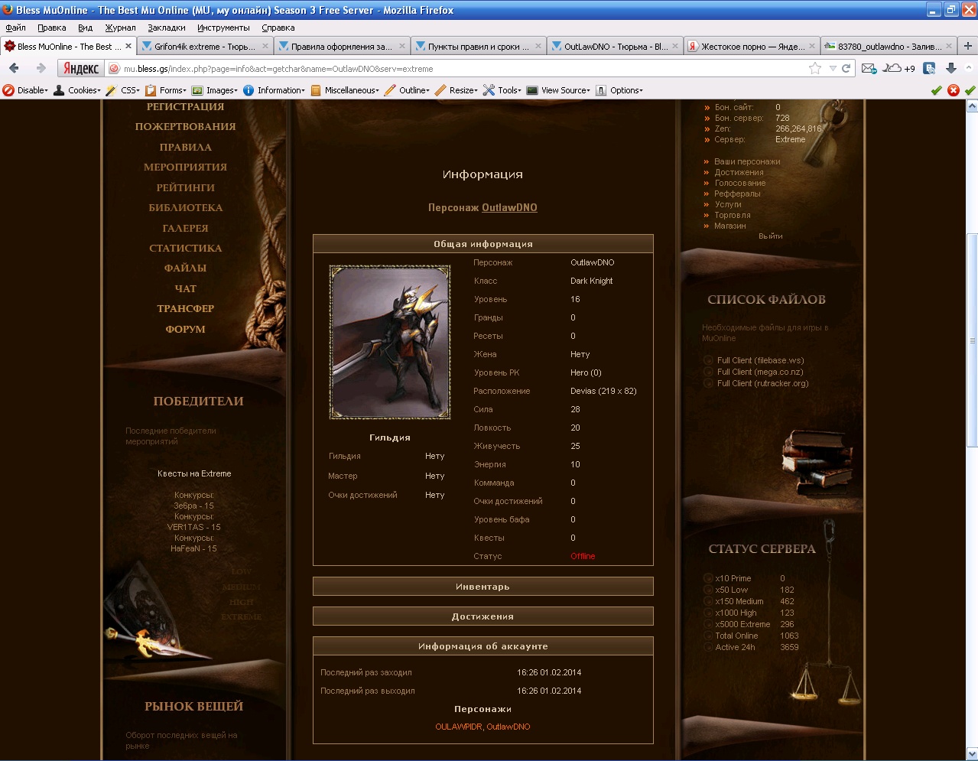Click the first green checkmark status icon
978x761 pixels.
936,90
